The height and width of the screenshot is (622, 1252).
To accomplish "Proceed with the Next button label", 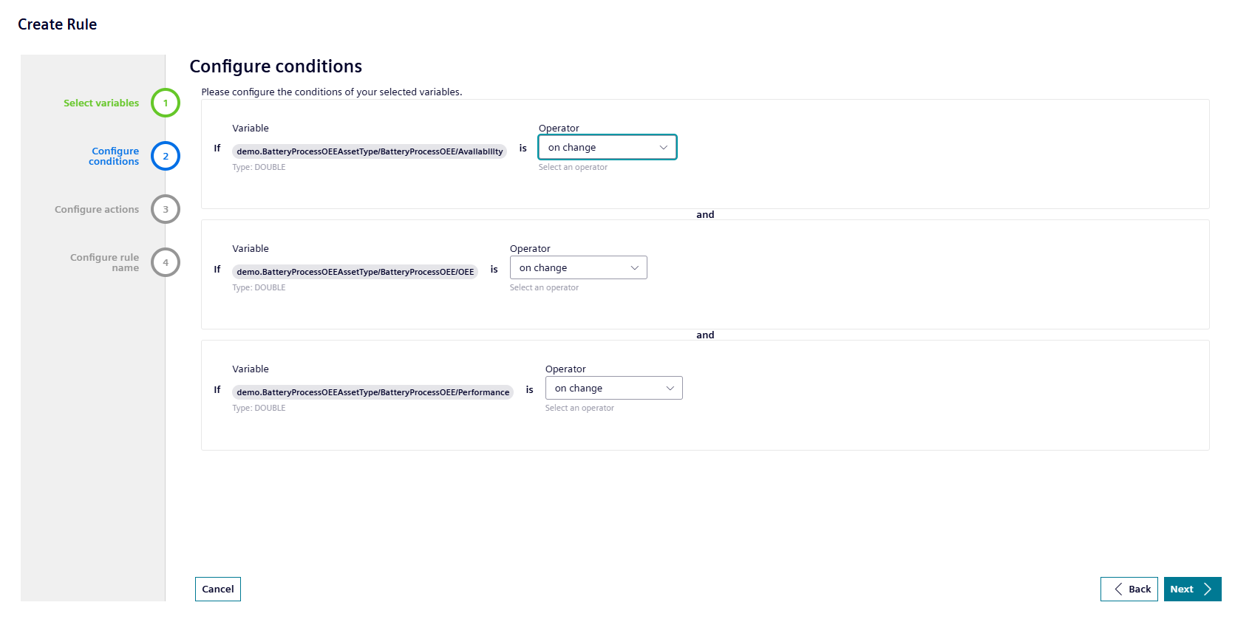I will coord(1182,589).
